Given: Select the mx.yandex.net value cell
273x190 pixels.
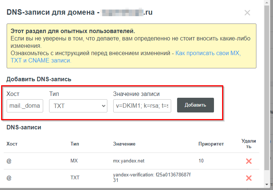Looking at the screenshot, I should (x=129, y=161).
